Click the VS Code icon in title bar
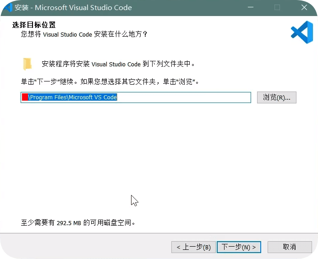The image size is (318, 259). tap(7, 8)
